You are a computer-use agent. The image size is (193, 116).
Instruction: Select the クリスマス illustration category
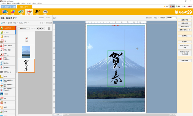click(7, 94)
